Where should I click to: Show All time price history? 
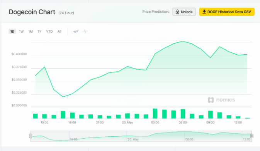[59, 32]
